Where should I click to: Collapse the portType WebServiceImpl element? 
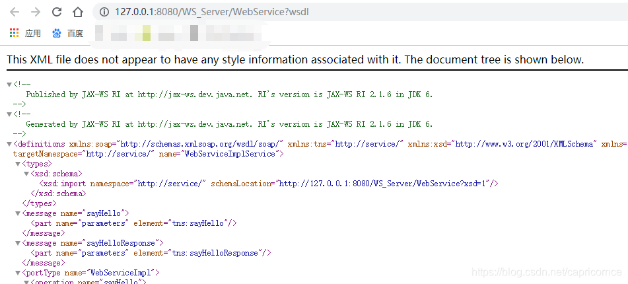click(18, 273)
